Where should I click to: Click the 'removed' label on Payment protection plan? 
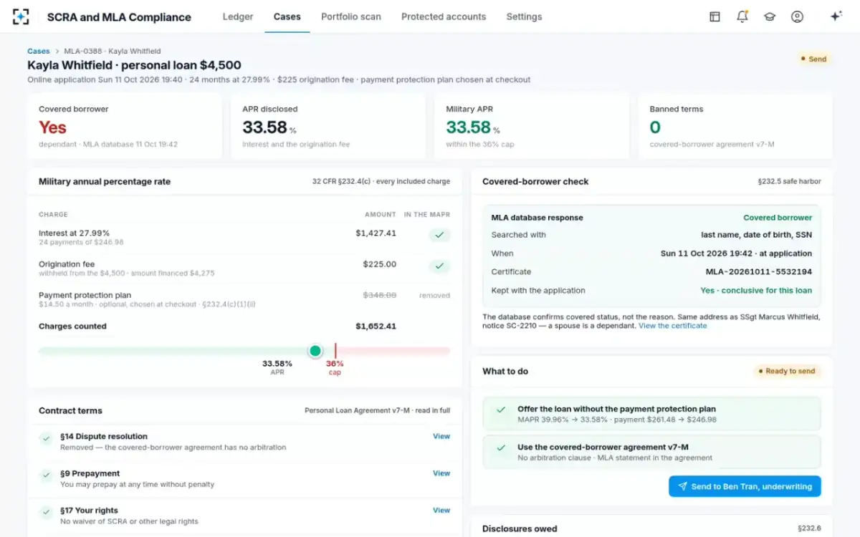(434, 295)
